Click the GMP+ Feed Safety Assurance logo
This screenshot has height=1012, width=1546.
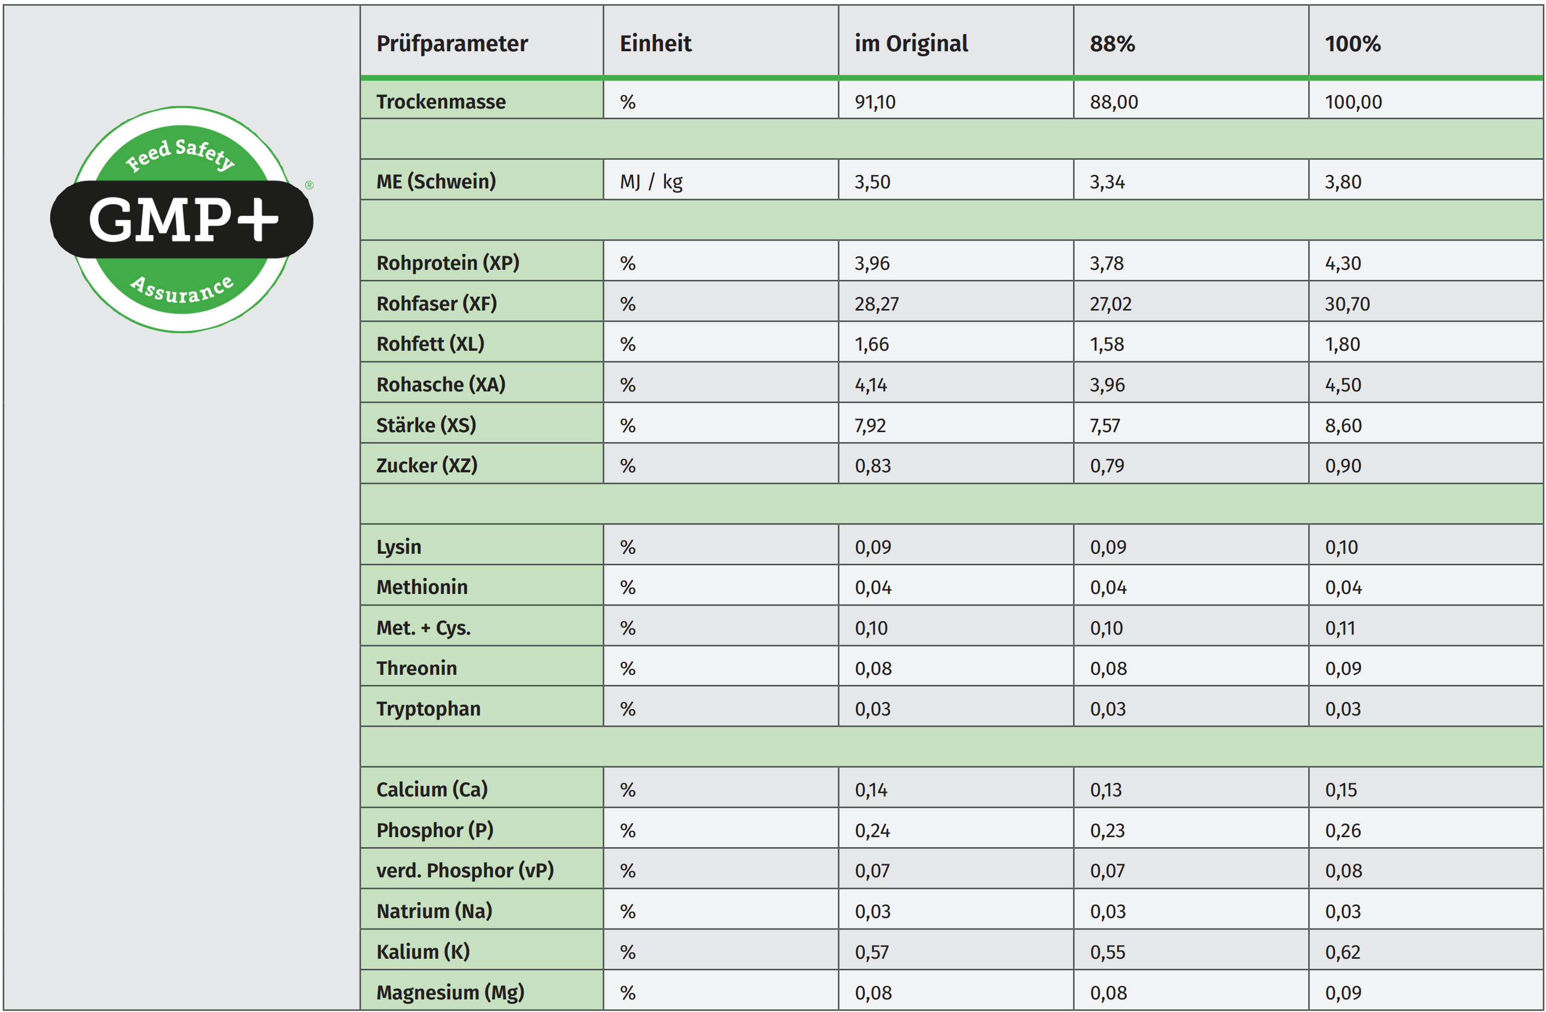point(182,220)
